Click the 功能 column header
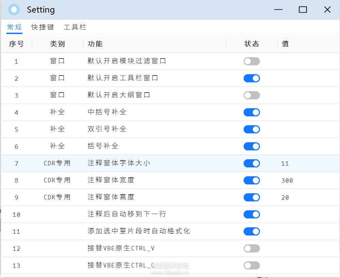 pyautogui.click(x=95, y=44)
